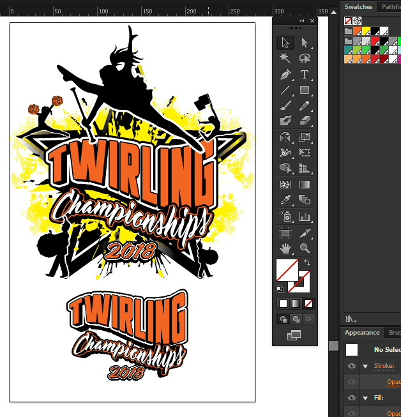Click the Stroke link in Appearance panel
This screenshot has height=417, width=401.
(384, 366)
